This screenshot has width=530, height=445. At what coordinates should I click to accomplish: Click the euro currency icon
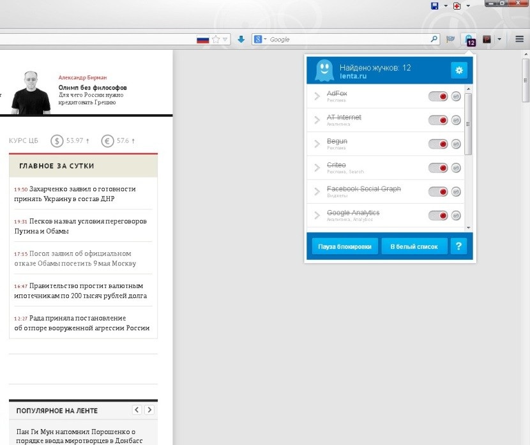[x=107, y=140]
